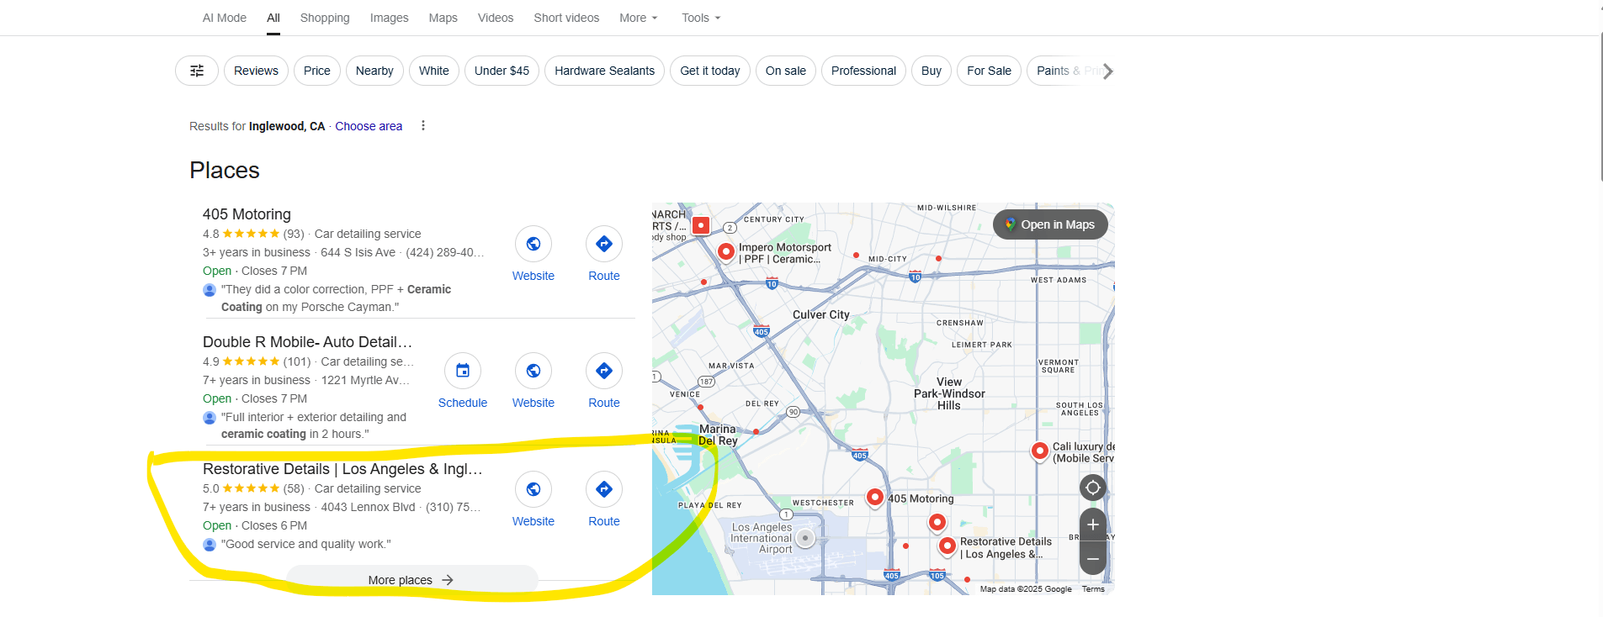Switch to the Videos tab
Viewport: 1603px width, 617px height.
(496, 18)
